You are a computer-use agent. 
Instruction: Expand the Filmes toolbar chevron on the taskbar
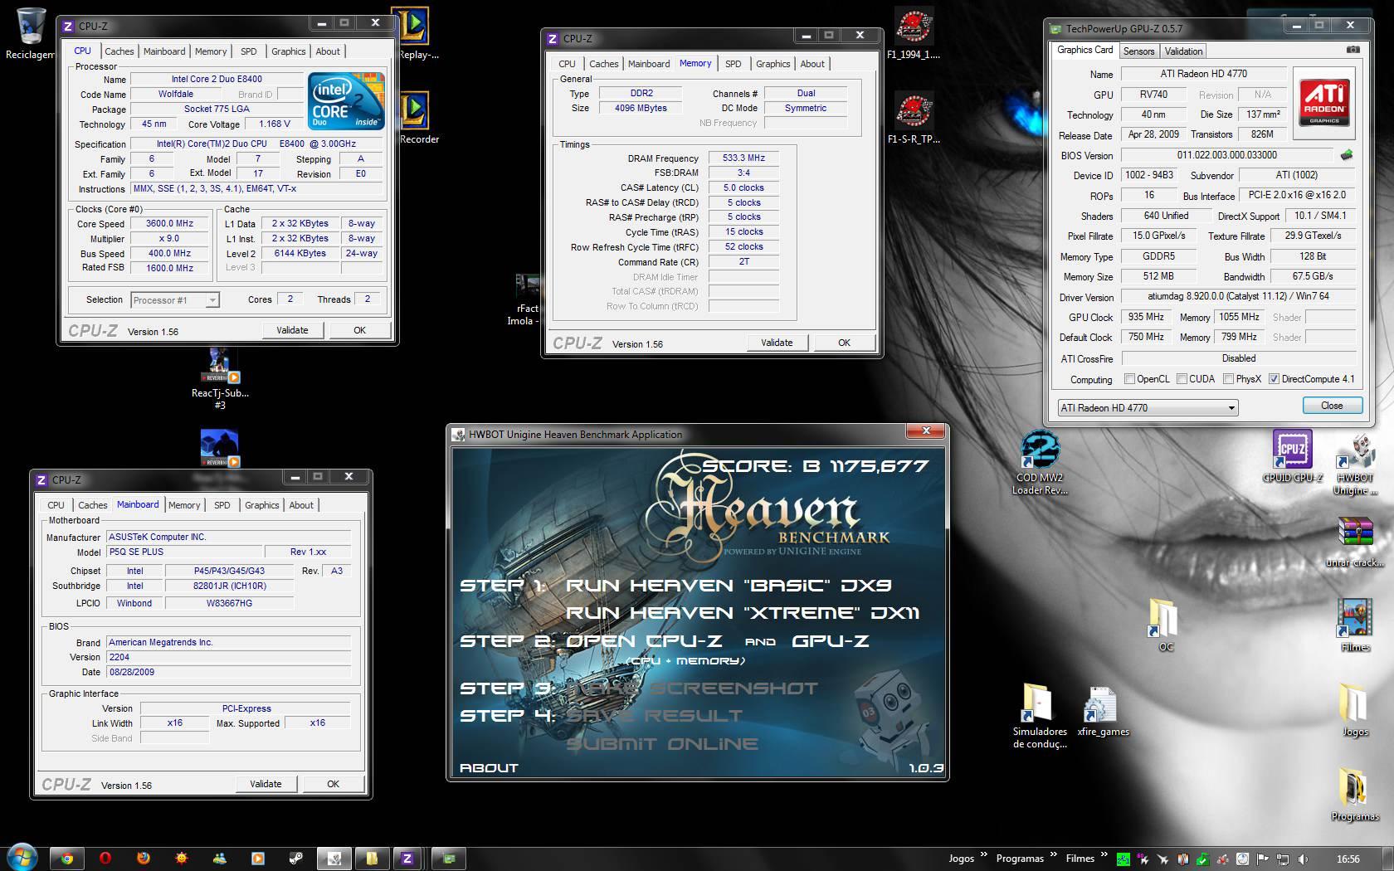click(x=1104, y=854)
